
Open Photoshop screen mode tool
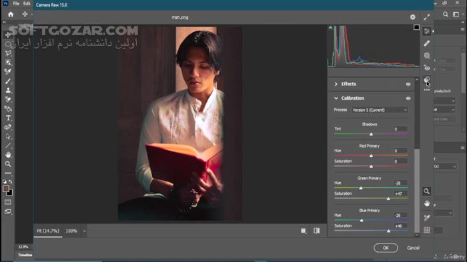coord(8,211)
